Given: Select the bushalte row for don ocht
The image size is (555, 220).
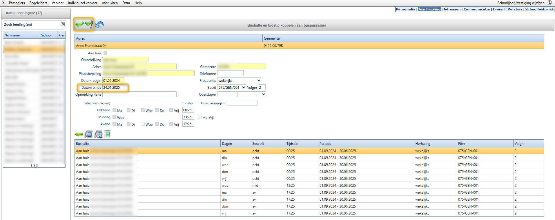Looking at the screenshot, I should click(309, 172).
